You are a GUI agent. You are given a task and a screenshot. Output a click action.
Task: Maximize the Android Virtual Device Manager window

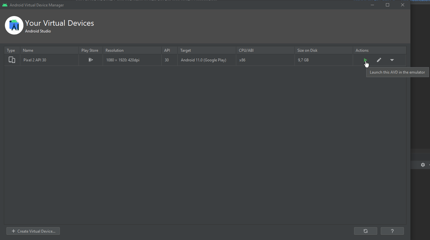click(388, 5)
